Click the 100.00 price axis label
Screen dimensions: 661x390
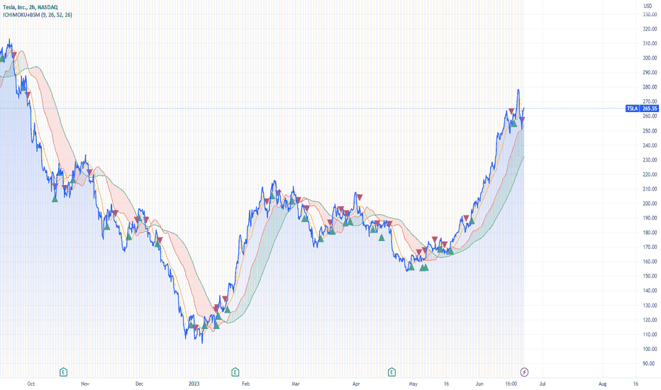[x=650, y=349]
